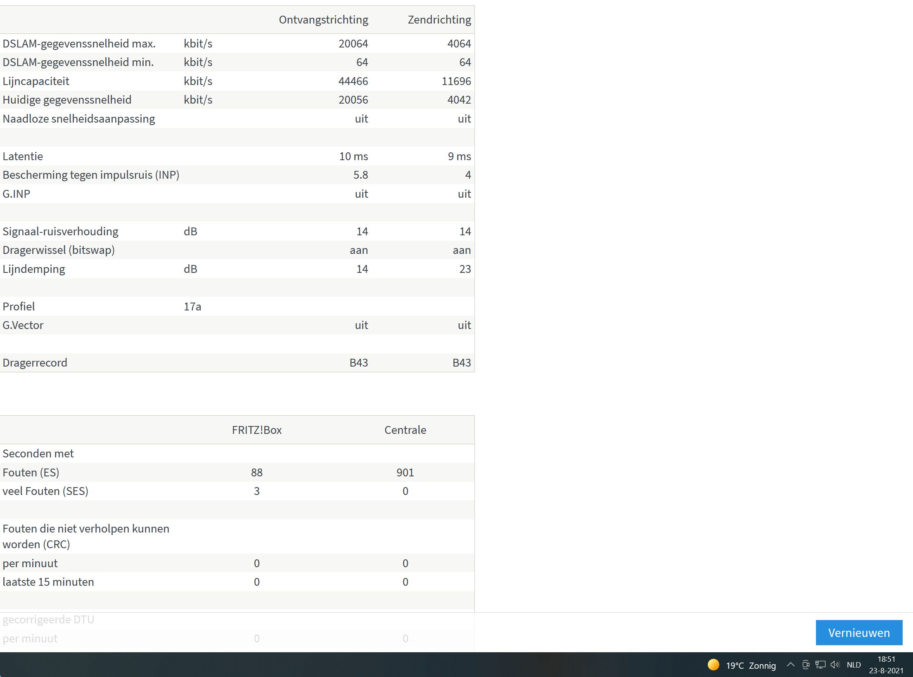Viewport: 913px width, 677px height.
Task: Click the FRITZ!Box column header
Action: click(256, 430)
